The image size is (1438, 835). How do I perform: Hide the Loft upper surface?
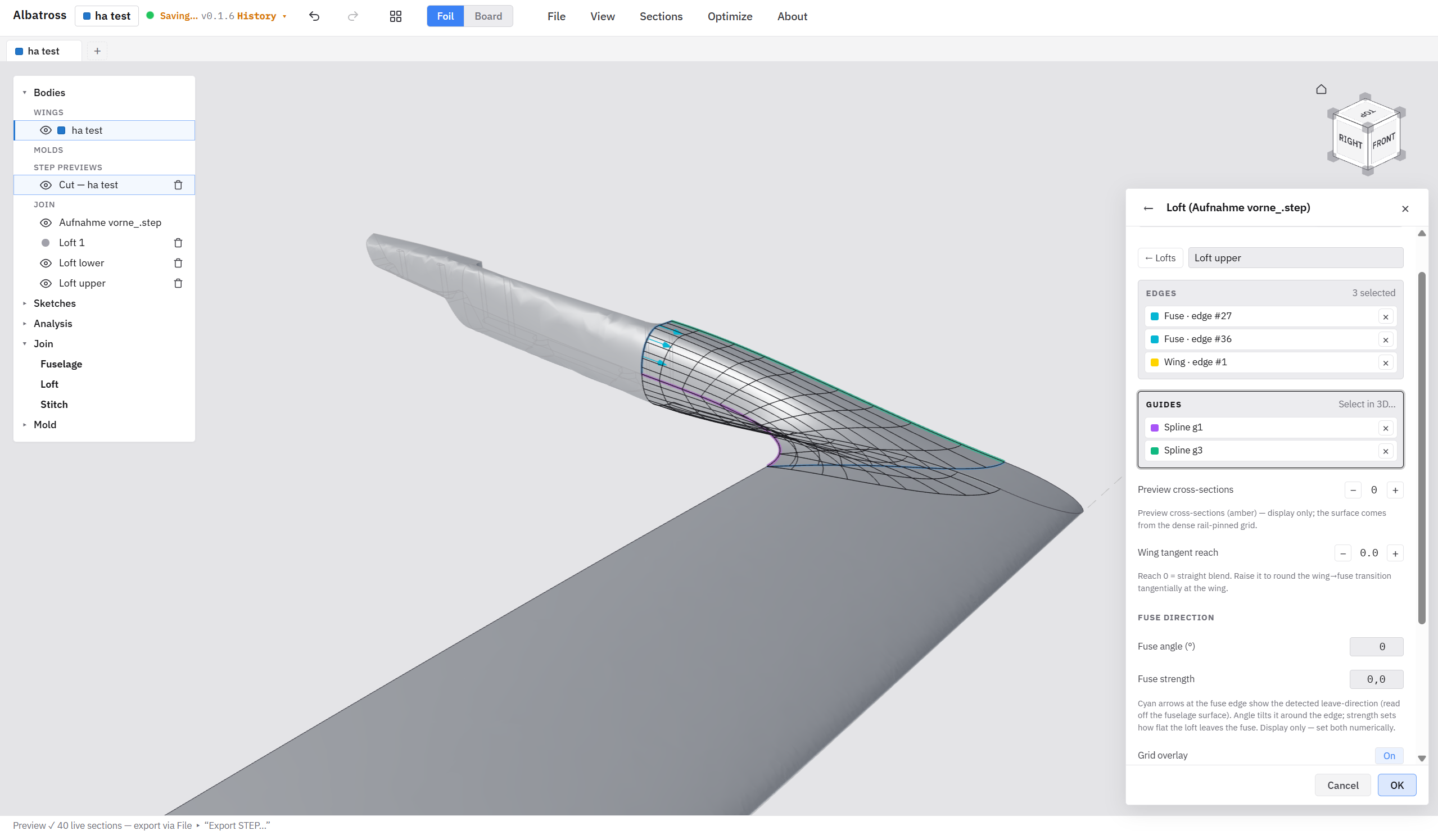(46, 283)
